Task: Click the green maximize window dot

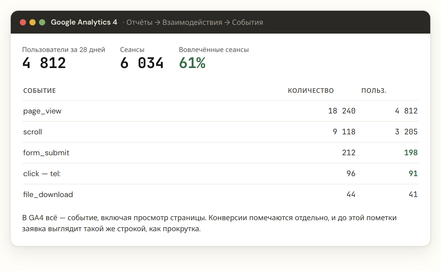Action: 42,22
